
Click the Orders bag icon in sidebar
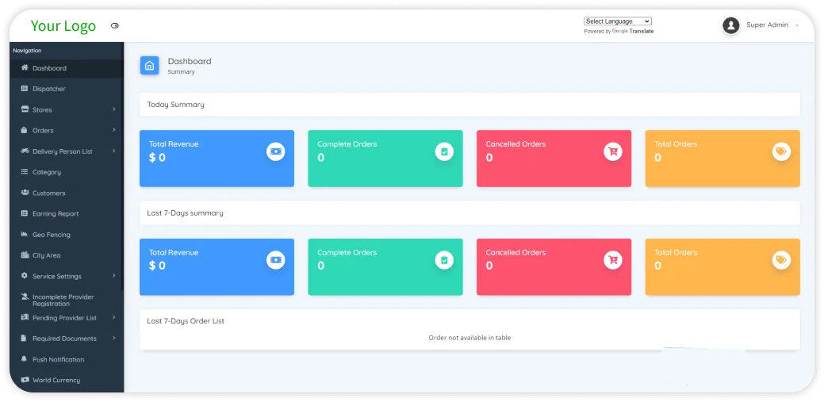[x=24, y=130]
